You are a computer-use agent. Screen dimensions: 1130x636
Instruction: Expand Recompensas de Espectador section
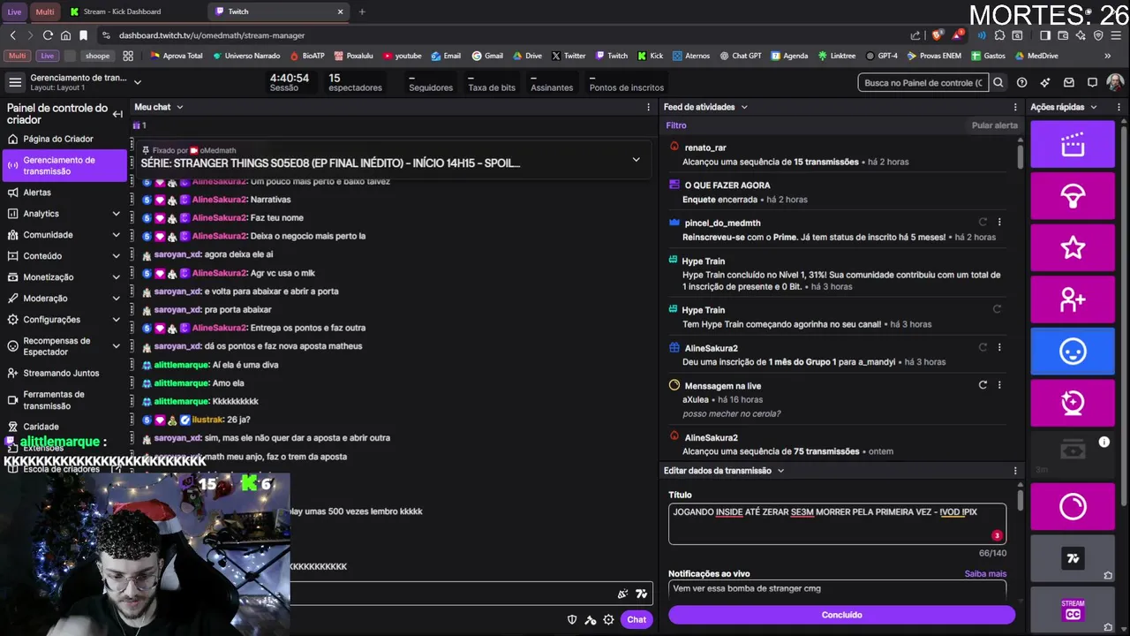[x=116, y=346]
